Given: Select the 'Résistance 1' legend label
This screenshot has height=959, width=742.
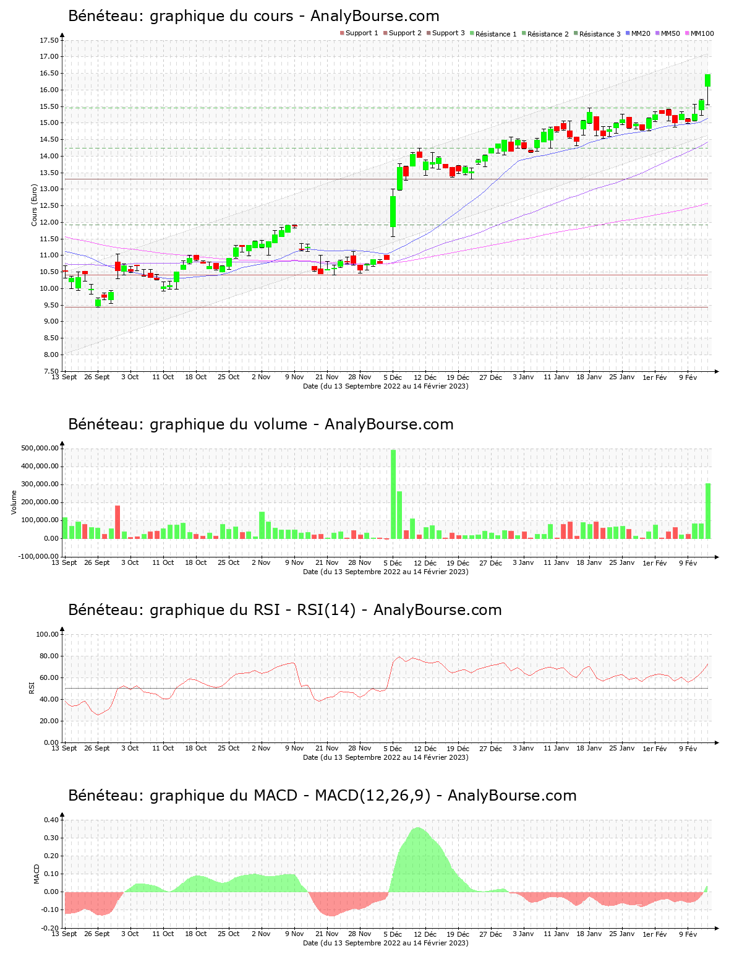Looking at the screenshot, I should [496, 34].
